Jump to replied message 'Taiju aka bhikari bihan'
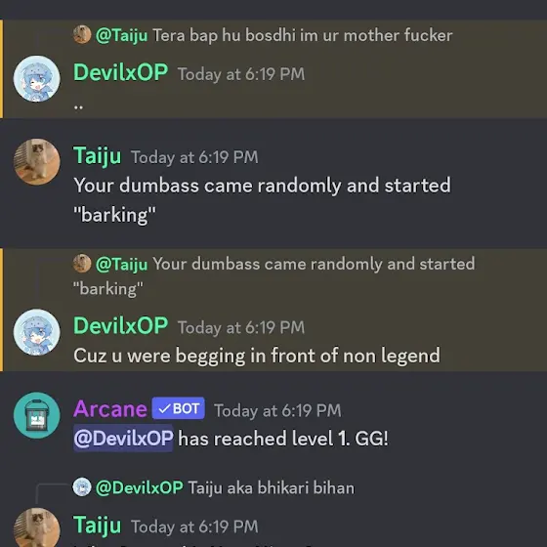Image resolution: width=547 pixels, height=547 pixels. 272,487
